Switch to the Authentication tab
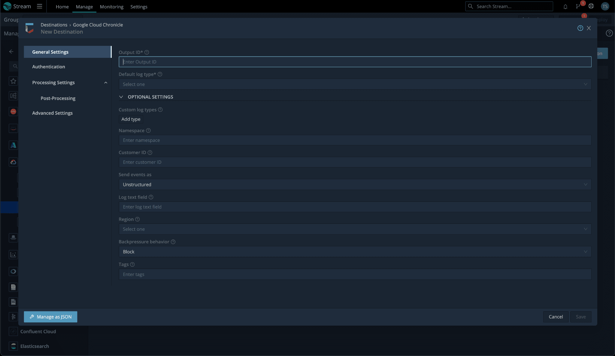 49,67
